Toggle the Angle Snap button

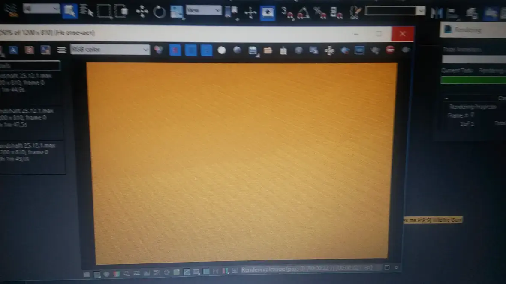[303, 13]
